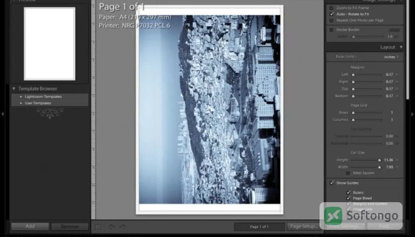Click the Cell Size Height value 11.36
This screenshot has height=237, width=415.
point(389,160)
